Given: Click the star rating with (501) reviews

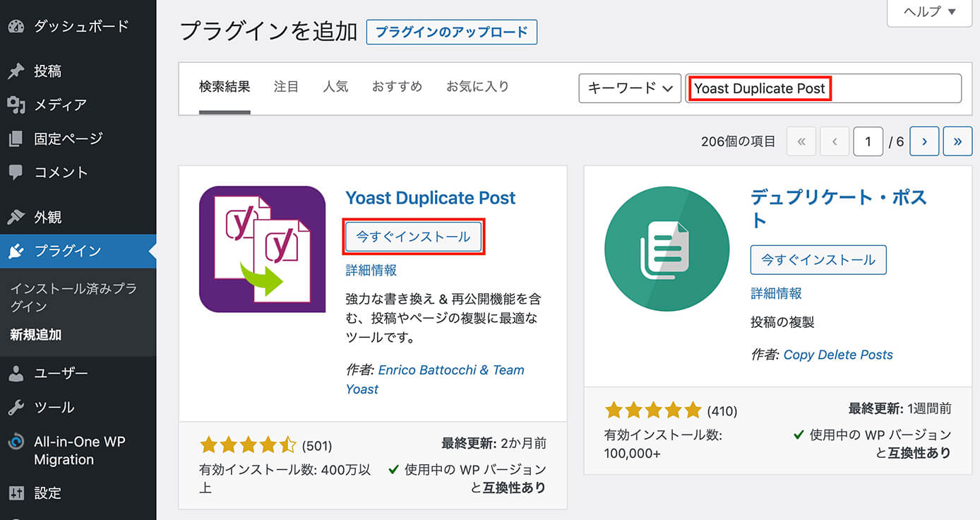Looking at the screenshot, I should pos(249,445).
